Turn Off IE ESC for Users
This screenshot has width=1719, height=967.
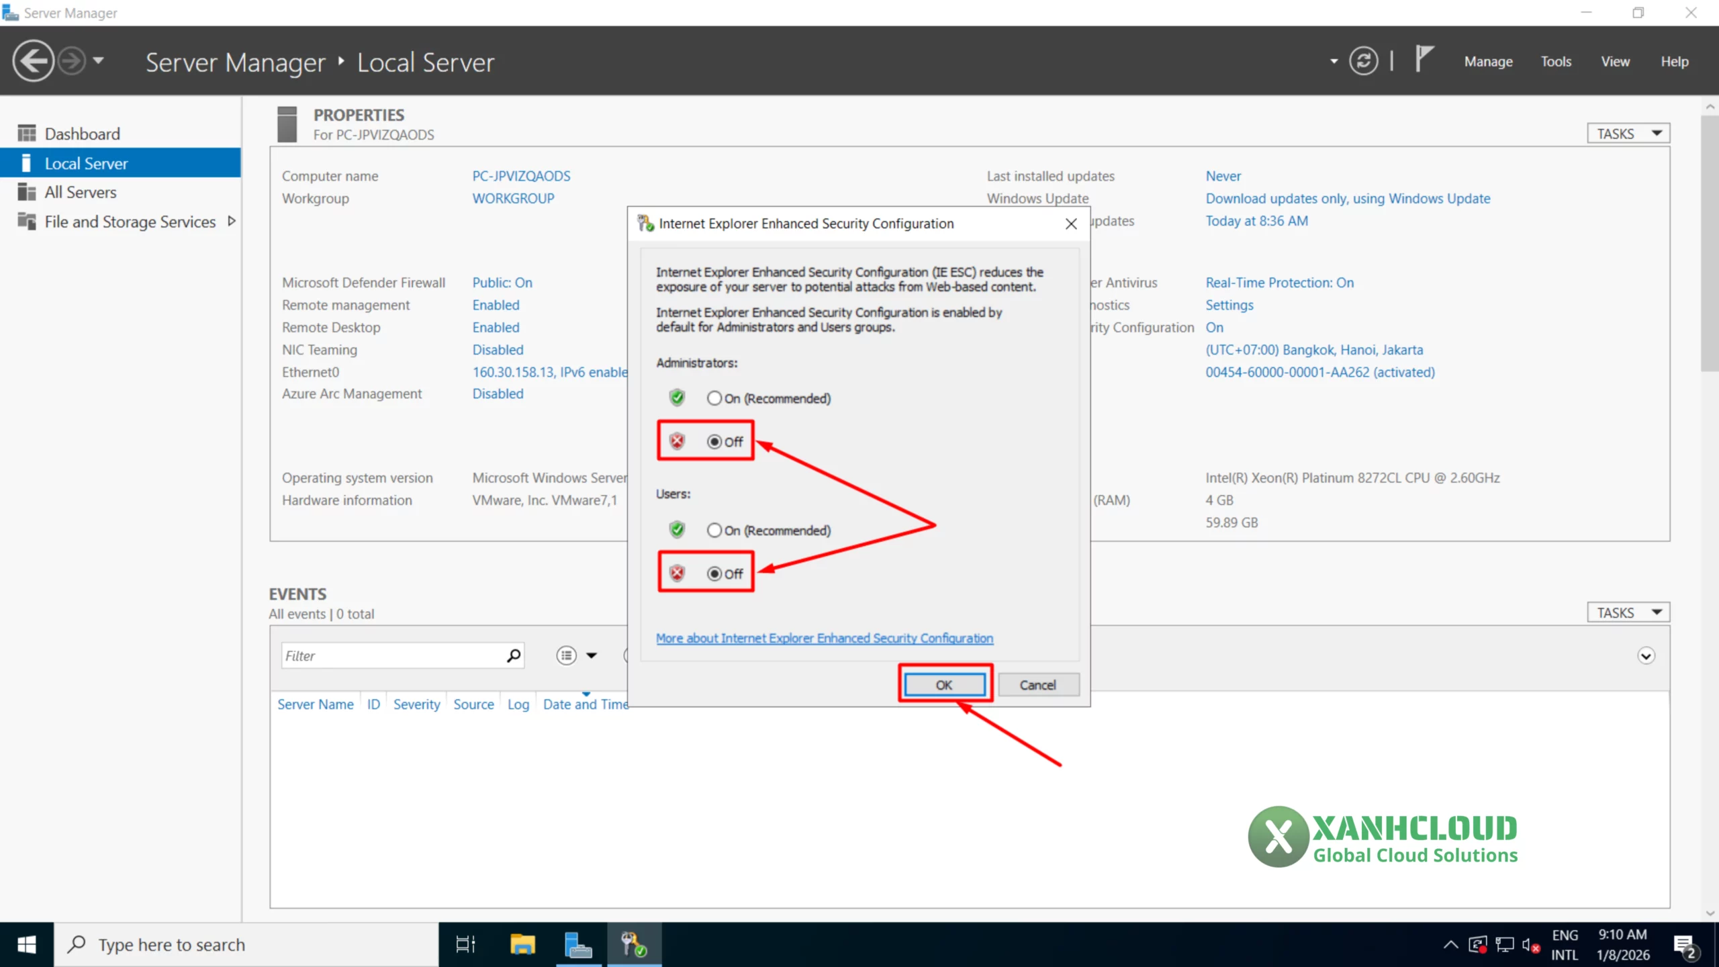[714, 573]
